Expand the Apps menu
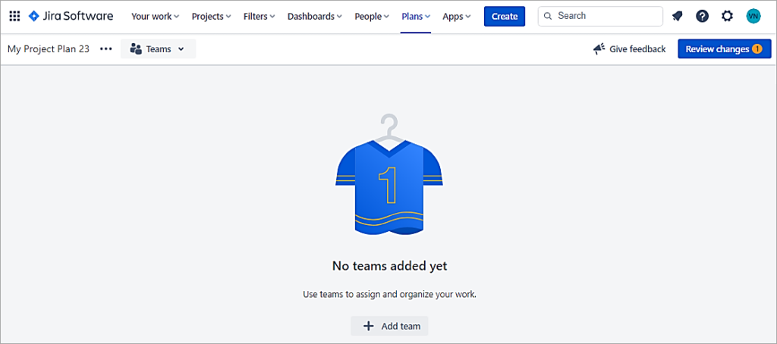The height and width of the screenshot is (344, 777). [x=456, y=17]
